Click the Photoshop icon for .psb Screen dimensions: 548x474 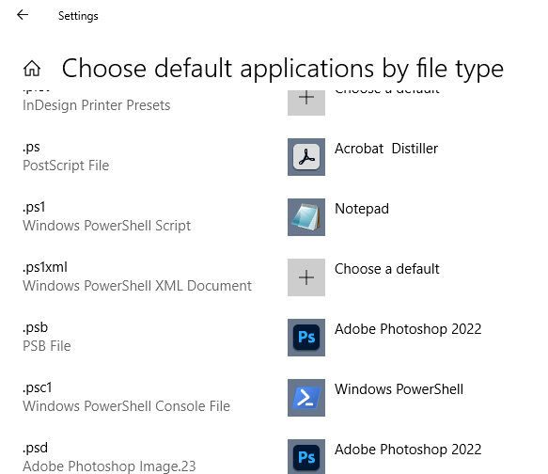(x=306, y=338)
